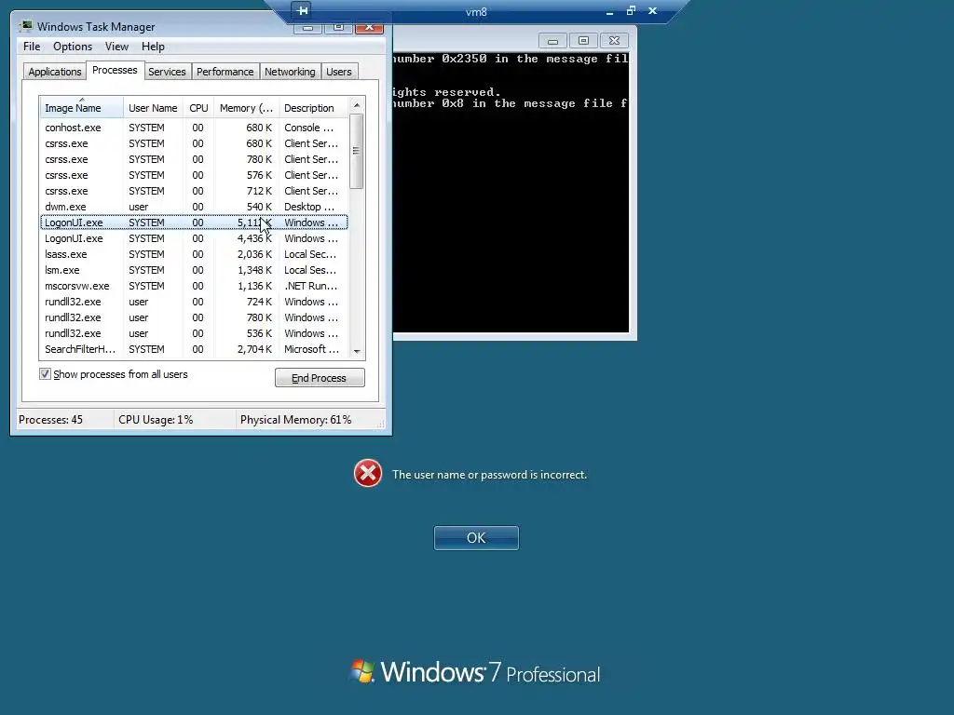Viewport: 954px width, 715px height.
Task: Open the File menu
Action: (32, 47)
